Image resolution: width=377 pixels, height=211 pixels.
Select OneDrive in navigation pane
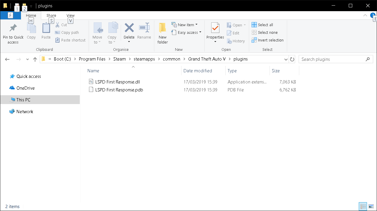pyautogui.click(x=25, y=88)
